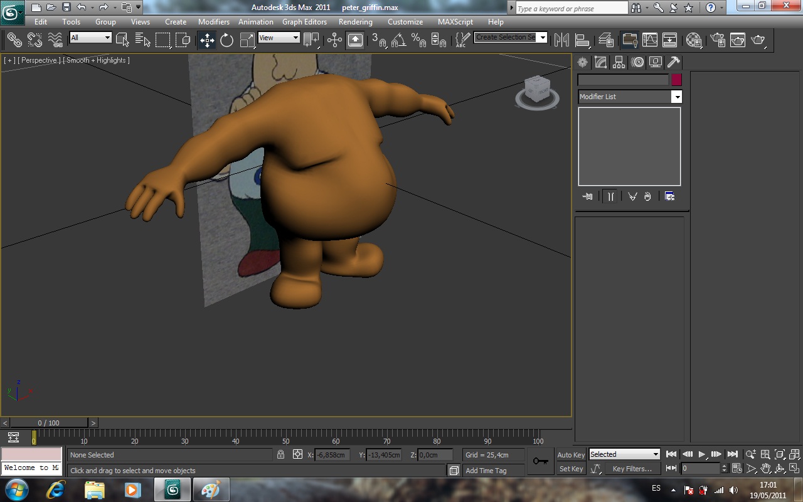Click the teapot Render Production icon
803x502 pixels.
tap(758, 40)
